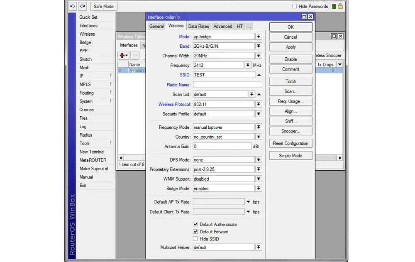
Task: Expand Default AP Tx Rate arrow
Action: click(248, 202)
